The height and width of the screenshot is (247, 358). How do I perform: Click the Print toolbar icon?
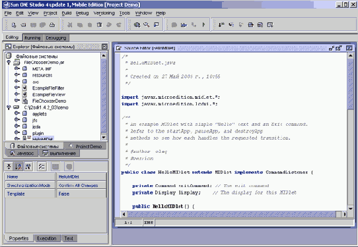tap(52, 25)
